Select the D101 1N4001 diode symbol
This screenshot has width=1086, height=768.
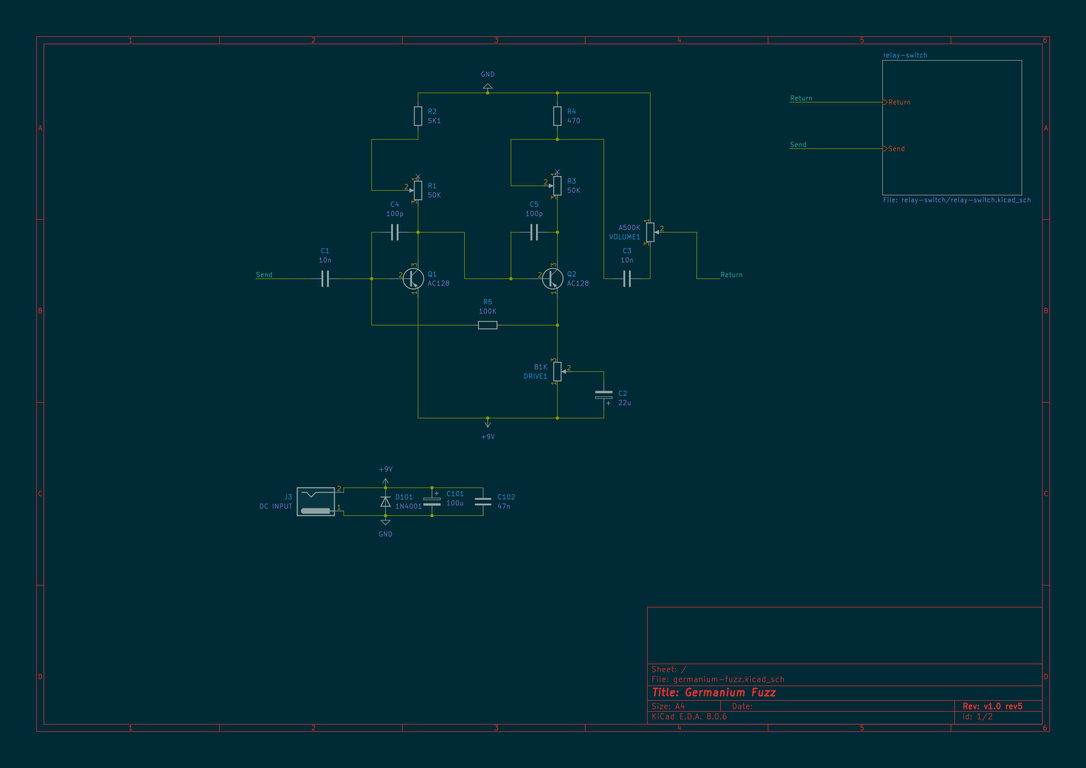(x=386, y=501)
